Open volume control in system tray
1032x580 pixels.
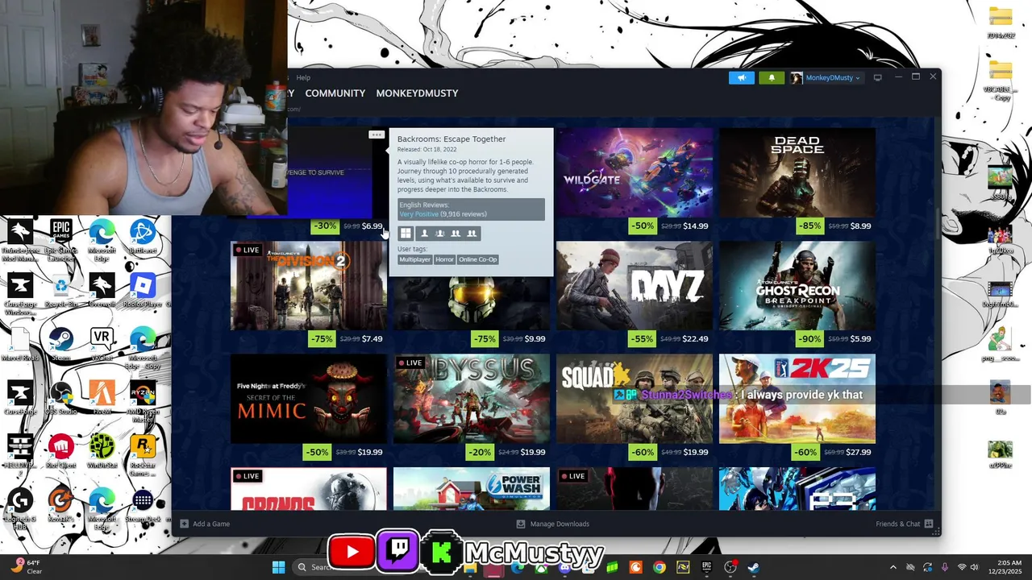[975, 567]
